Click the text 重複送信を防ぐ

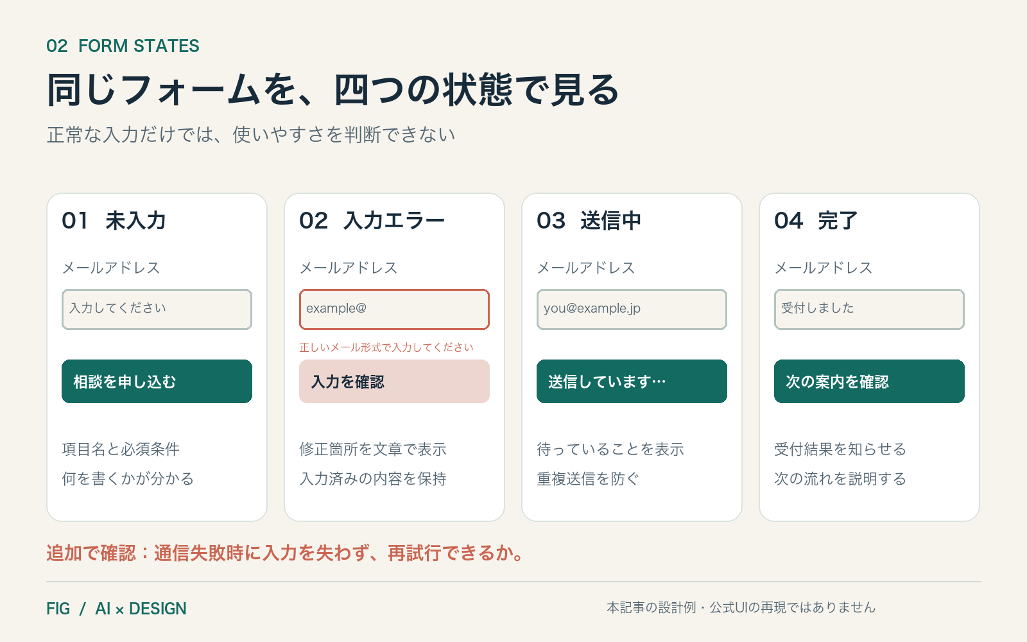click(x=588, y=479)
